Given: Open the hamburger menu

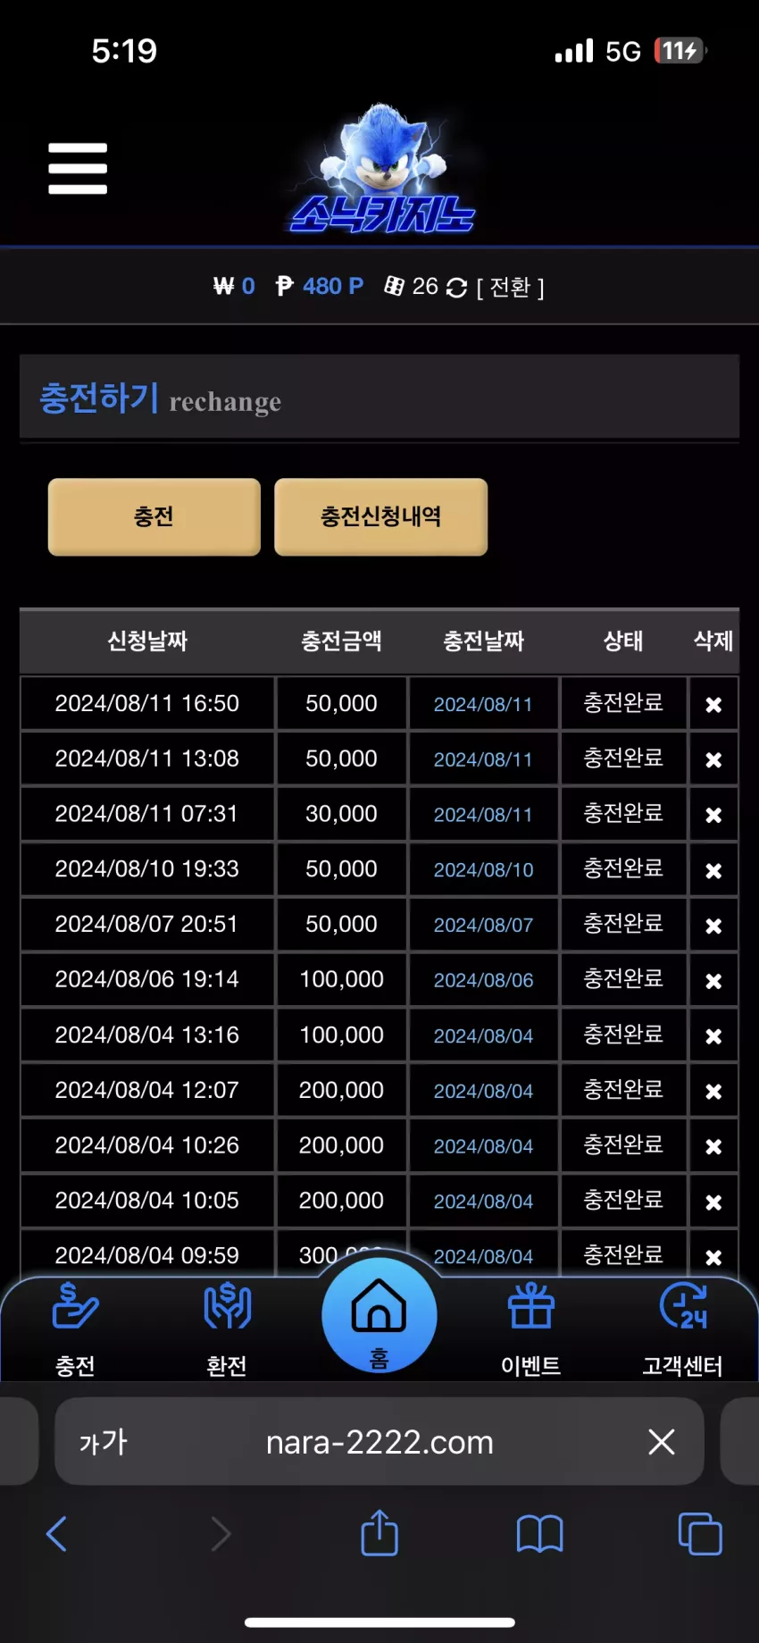Looking at the screenshot, I should point(78,168).
